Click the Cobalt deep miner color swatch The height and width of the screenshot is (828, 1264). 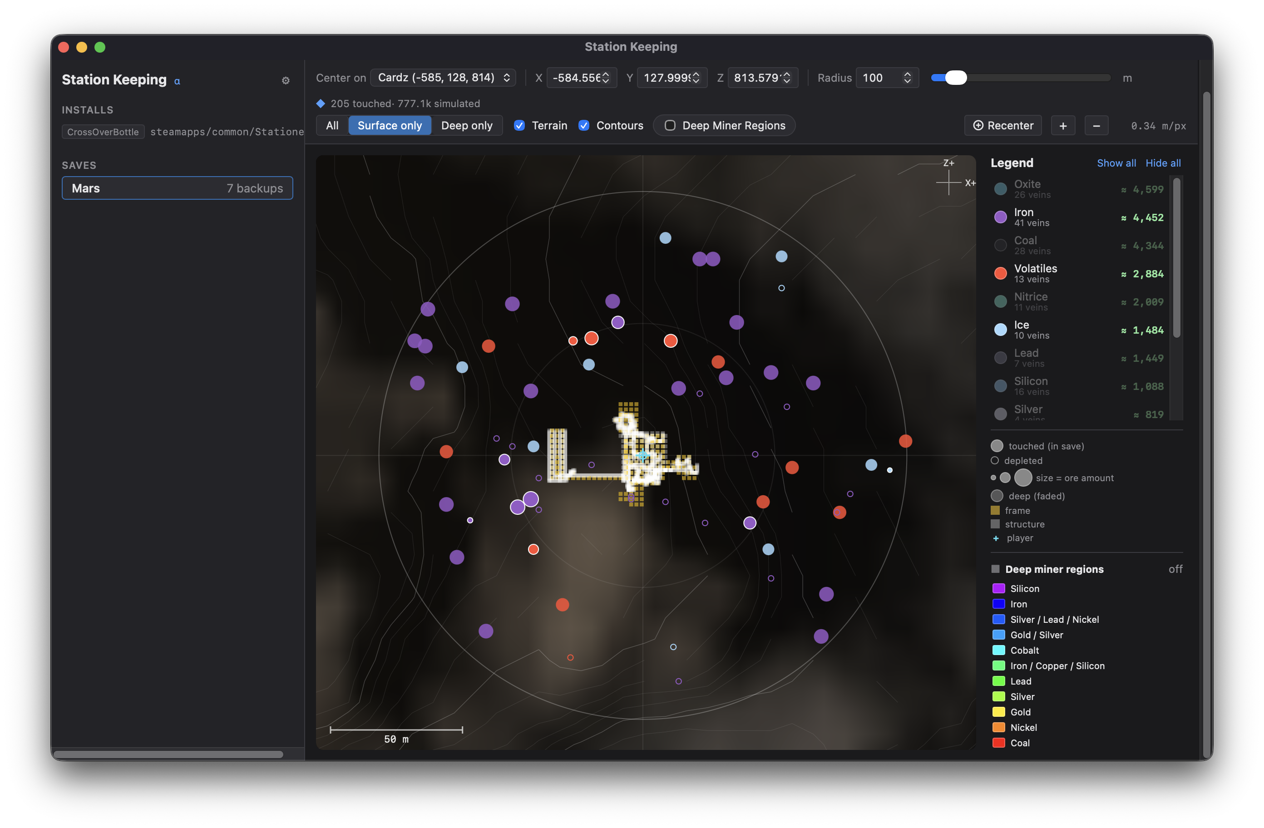pos(998,650)
